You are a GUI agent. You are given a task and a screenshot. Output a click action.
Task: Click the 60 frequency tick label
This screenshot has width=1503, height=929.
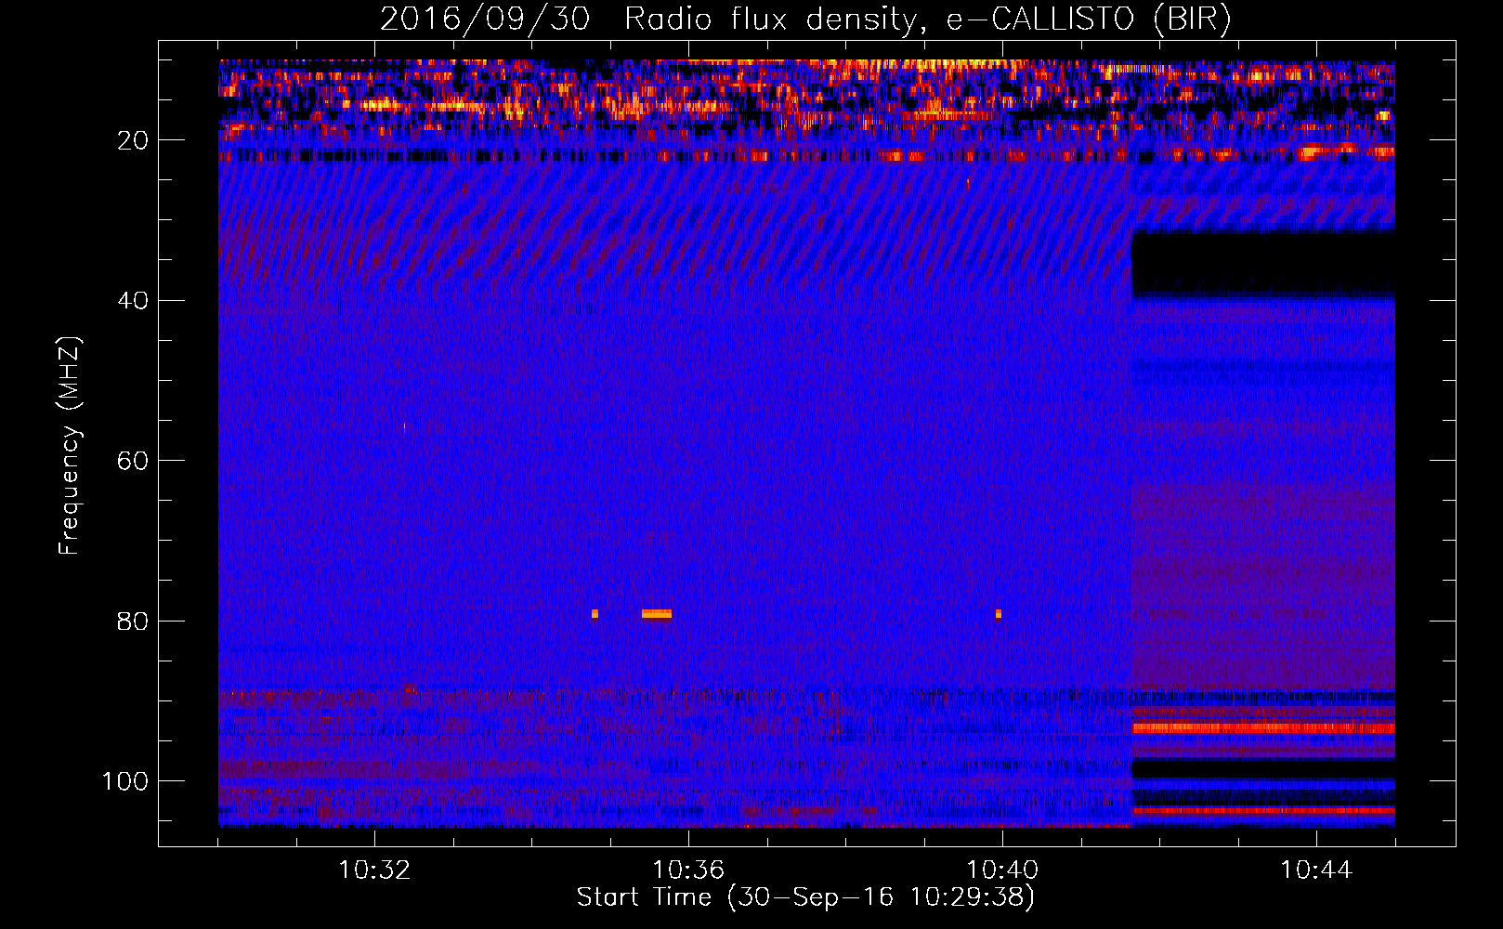(x=134, y=461)
